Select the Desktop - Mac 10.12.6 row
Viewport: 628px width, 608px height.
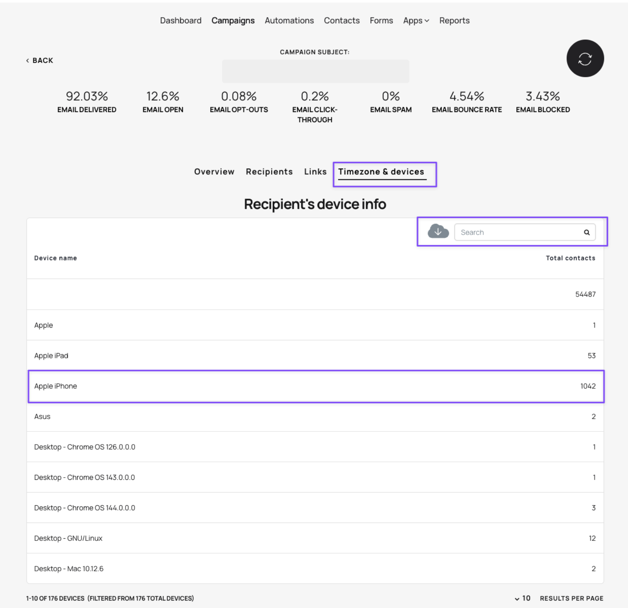[315, 568]
